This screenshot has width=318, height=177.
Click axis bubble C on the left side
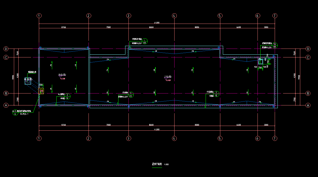6,57
